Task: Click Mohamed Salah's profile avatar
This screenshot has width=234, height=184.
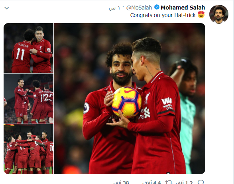Action: point(218,14)
